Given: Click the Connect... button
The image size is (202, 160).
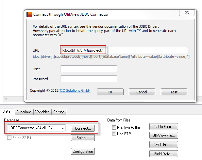Looking at the screenshot, I should [83, 128].
